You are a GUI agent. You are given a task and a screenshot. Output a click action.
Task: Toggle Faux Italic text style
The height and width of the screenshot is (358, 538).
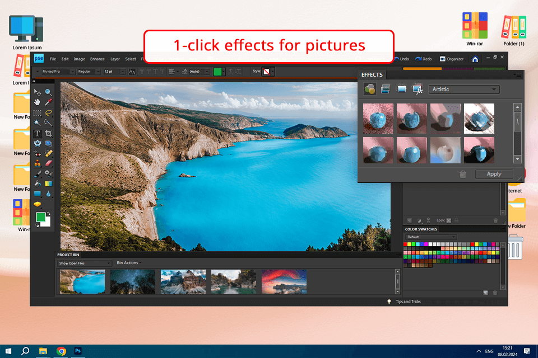coord(149,72)
